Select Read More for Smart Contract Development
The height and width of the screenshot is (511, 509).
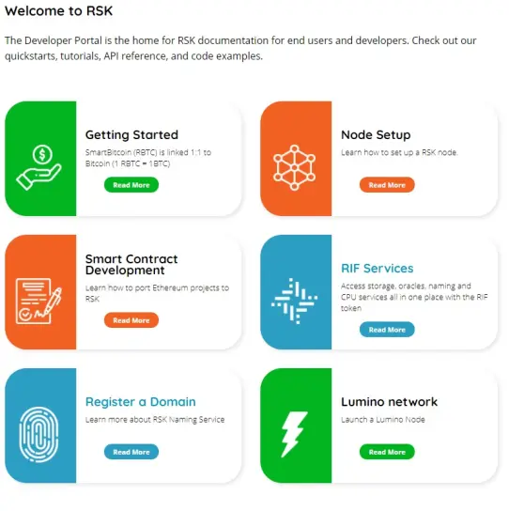[131, 320]
